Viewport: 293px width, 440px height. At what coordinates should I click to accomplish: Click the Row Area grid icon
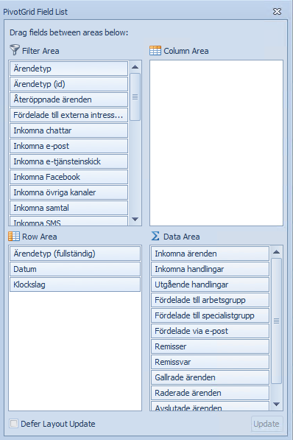[x=14, y=237]
